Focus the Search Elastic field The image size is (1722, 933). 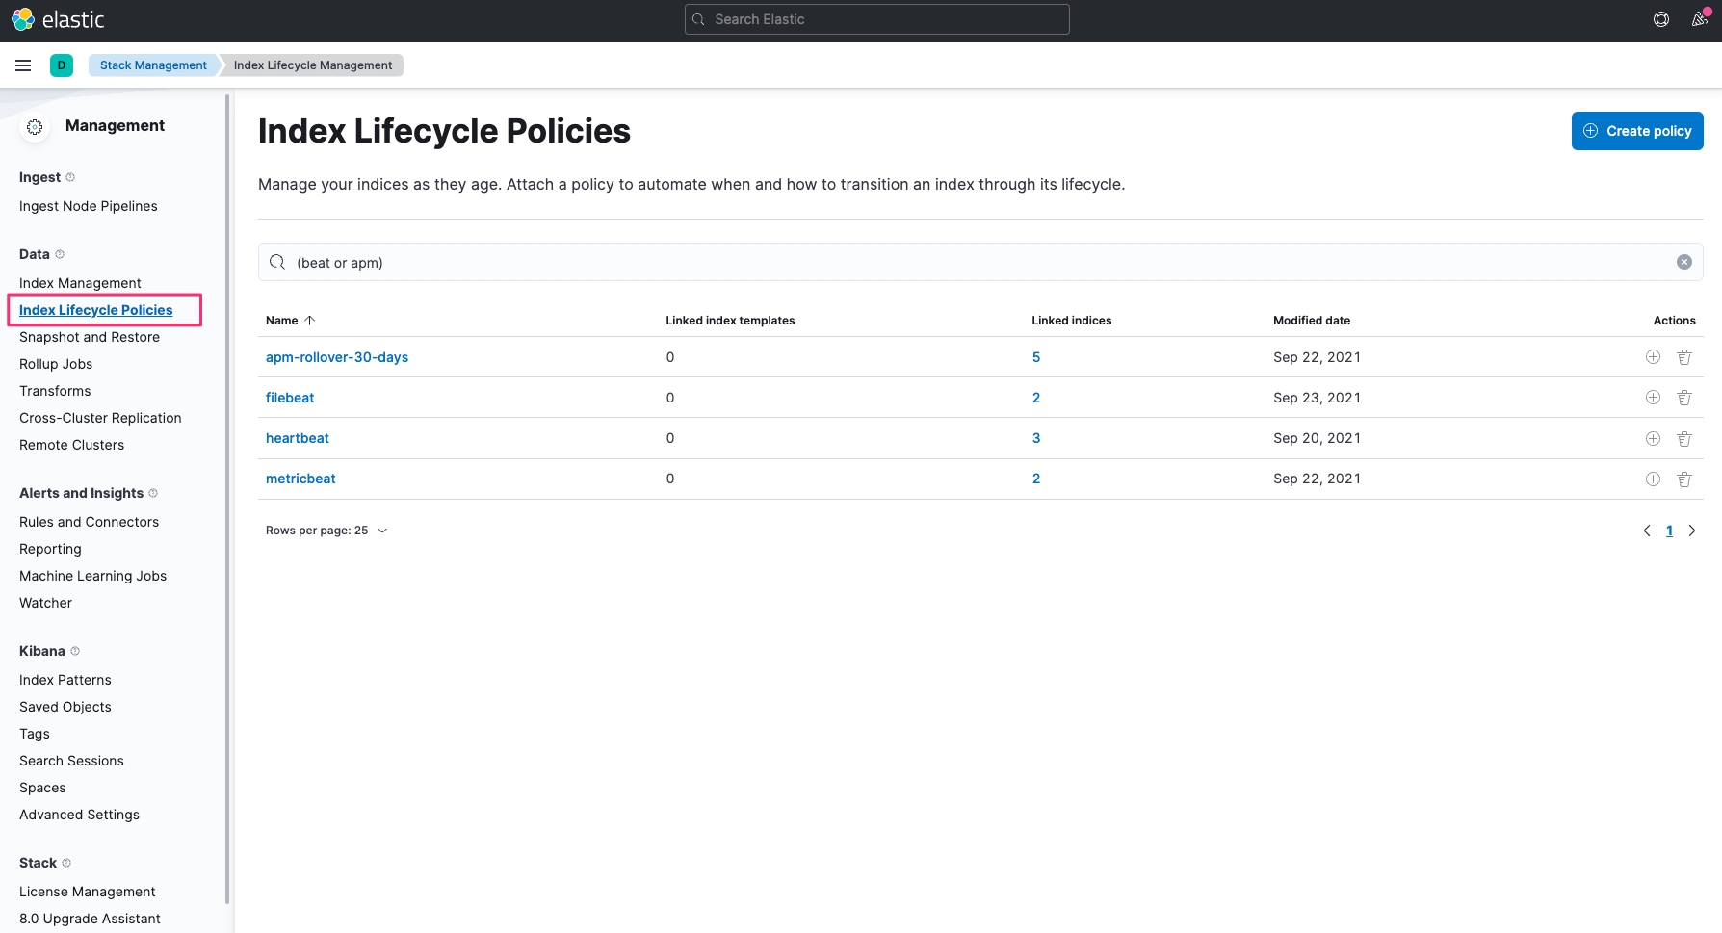click(876, 19)
